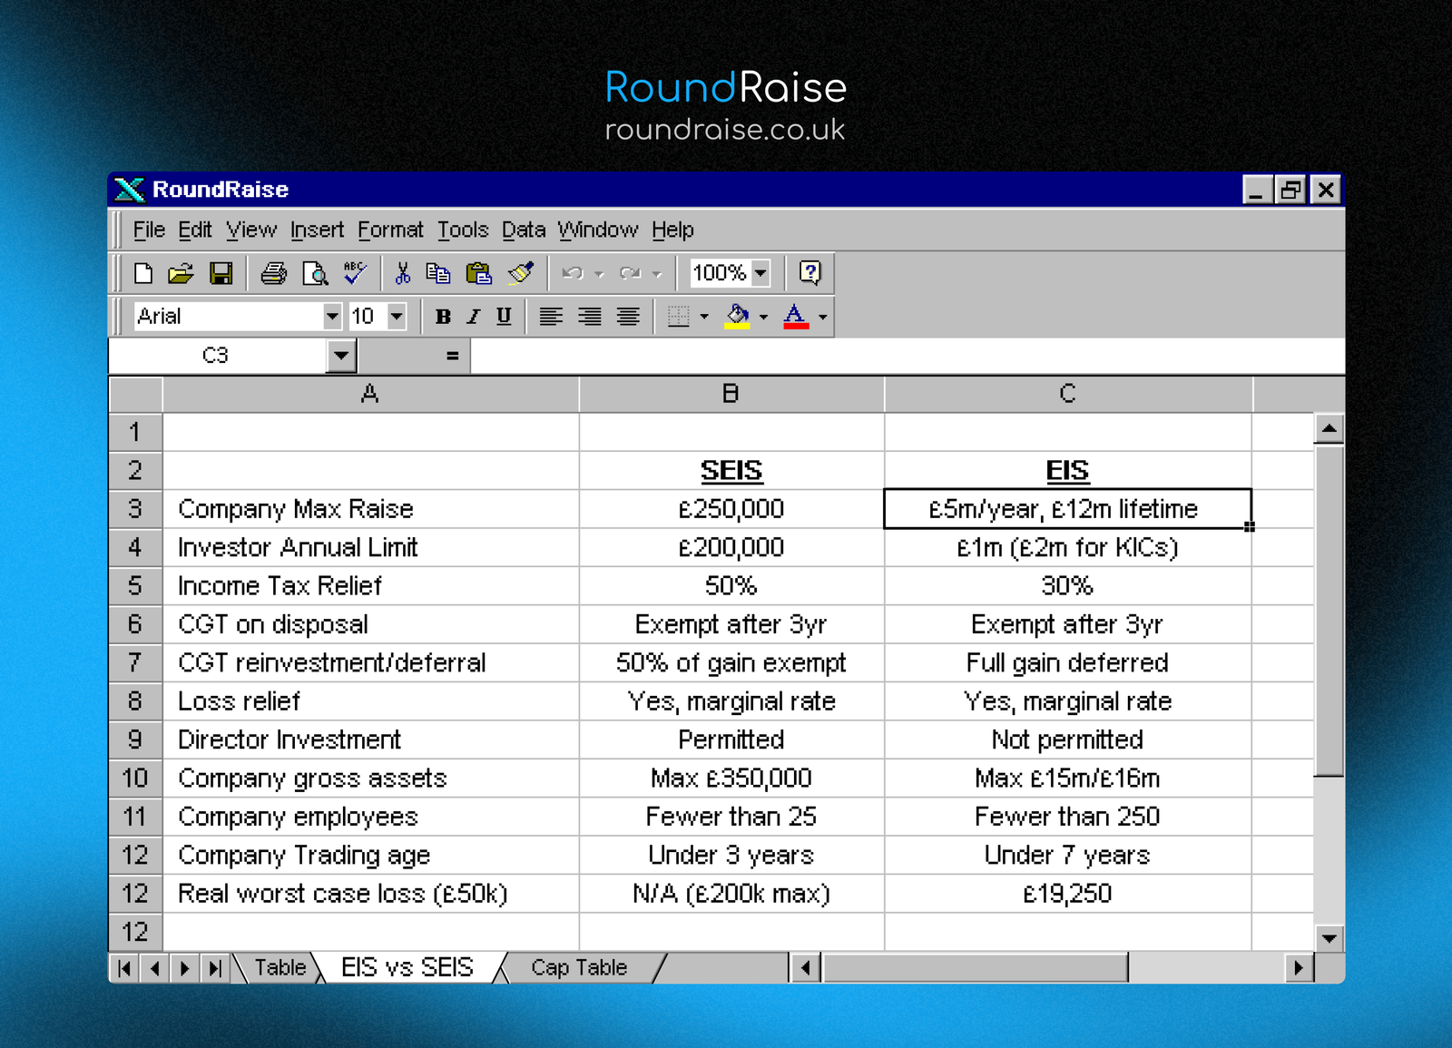Select cell 'Max £350,000'
Image resolution: width=1452 pixels, height=1048 pixels.
[x=731, y=779]
